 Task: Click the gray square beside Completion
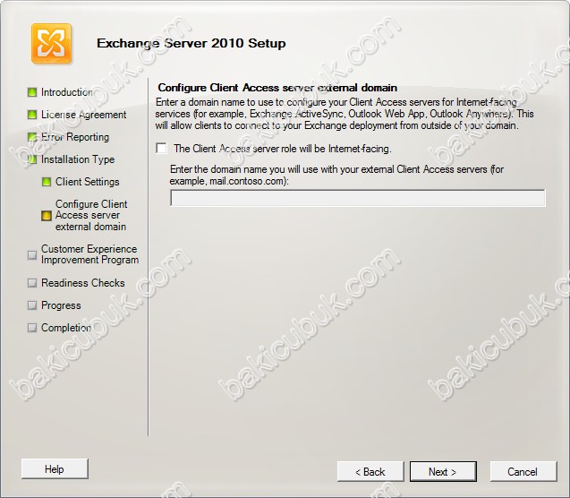[32, 328]
